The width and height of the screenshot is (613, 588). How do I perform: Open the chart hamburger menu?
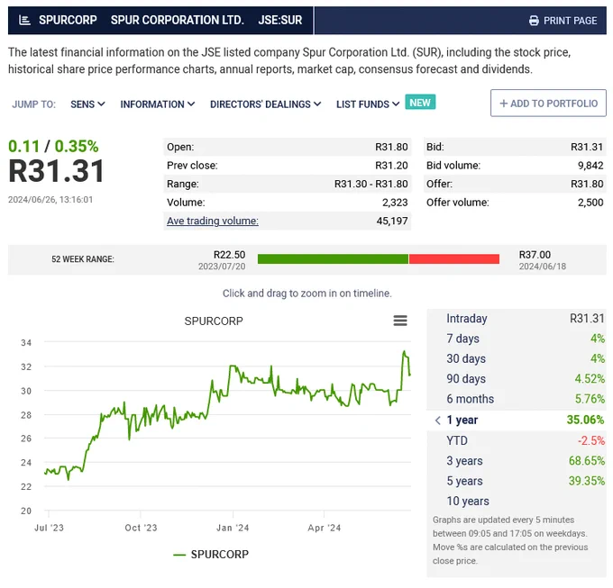400,321
